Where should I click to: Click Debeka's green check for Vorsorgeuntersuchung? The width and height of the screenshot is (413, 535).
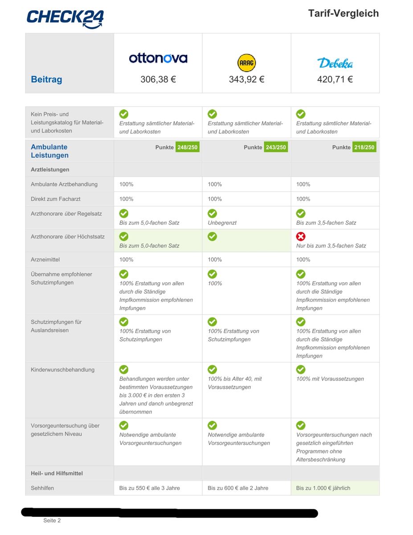click(301, 425)
